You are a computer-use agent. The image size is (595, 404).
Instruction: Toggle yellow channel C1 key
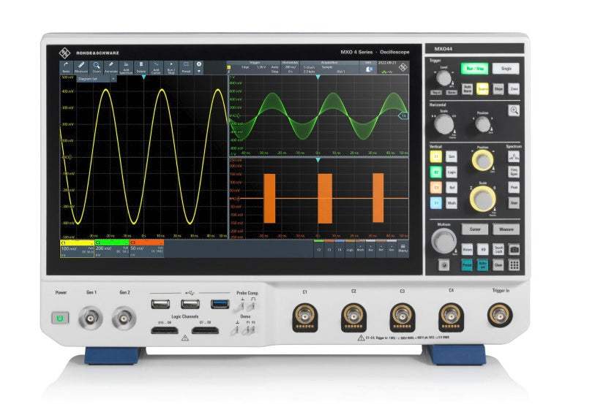click(x=435, y=156)
